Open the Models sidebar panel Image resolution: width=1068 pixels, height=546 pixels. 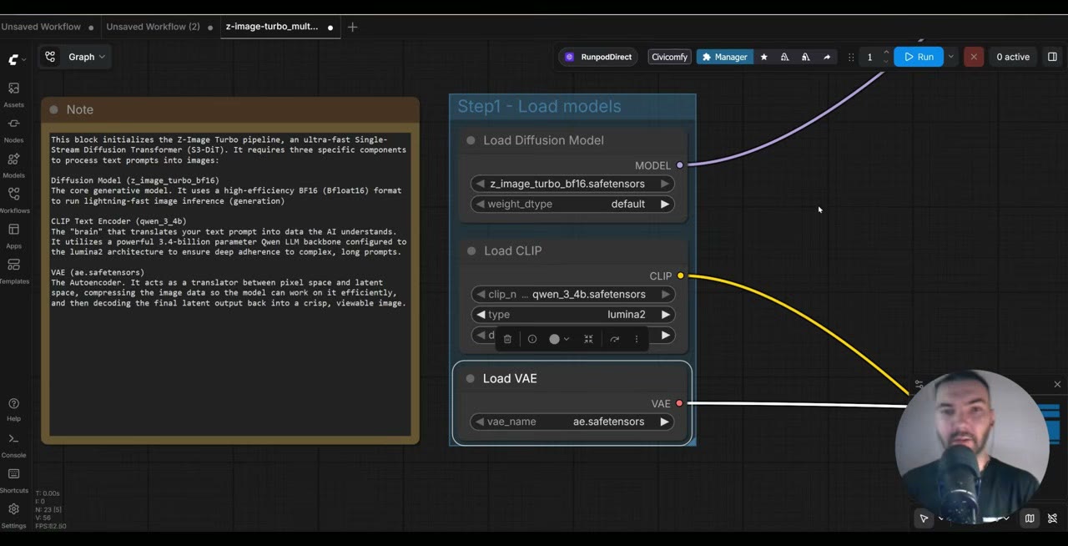tap(13, 164)
